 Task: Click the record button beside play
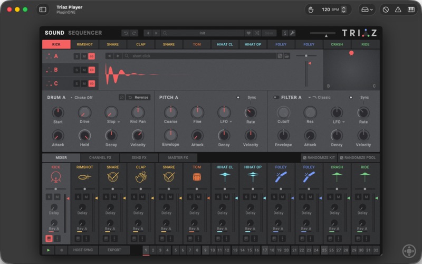pos(61,250)
